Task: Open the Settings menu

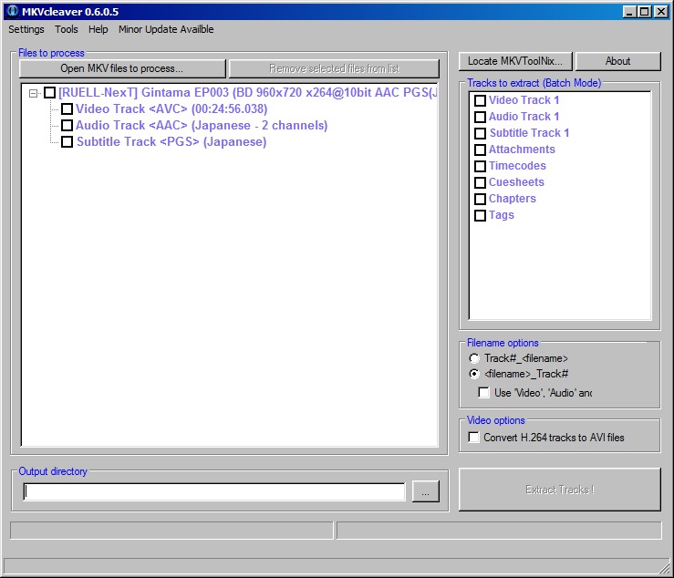Action: click(26, 29)
